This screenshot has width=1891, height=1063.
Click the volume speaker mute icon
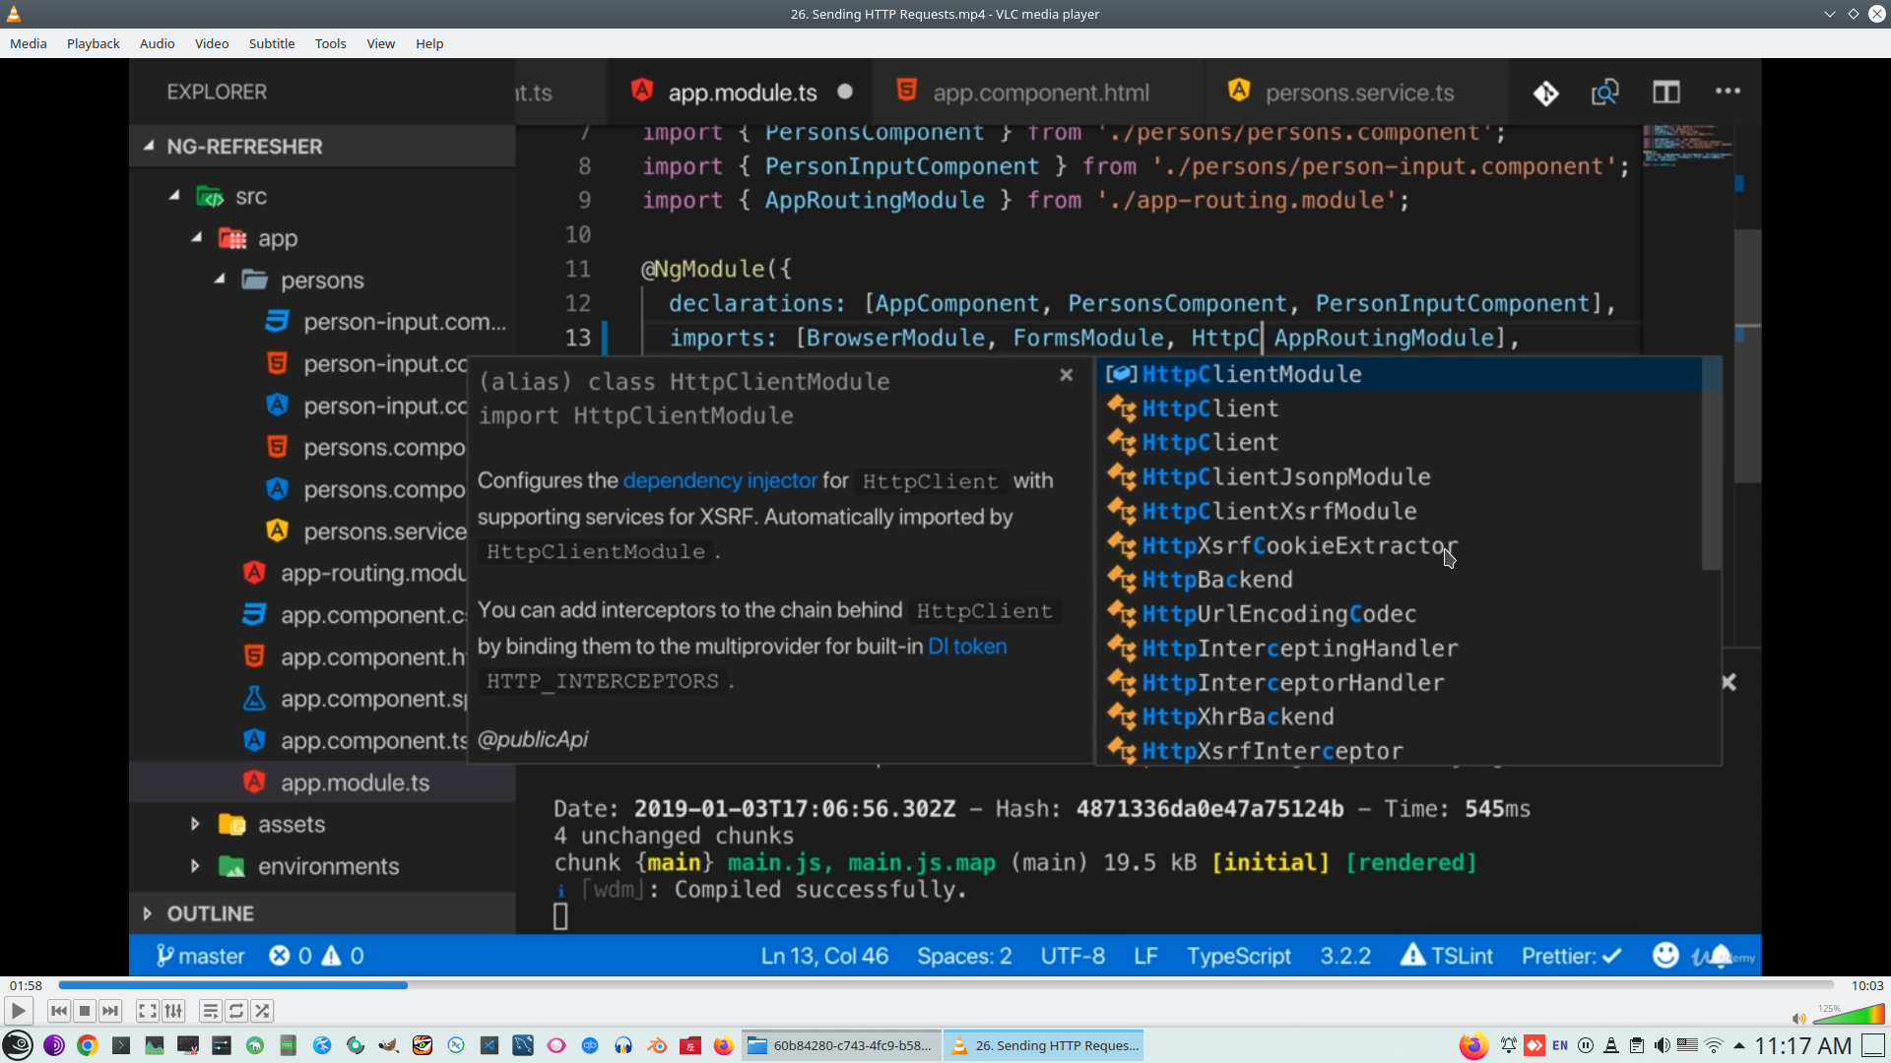(1798, 1019)
